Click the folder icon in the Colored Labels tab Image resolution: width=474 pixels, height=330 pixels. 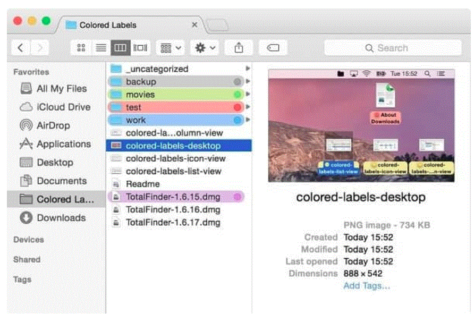coord(71,25)
